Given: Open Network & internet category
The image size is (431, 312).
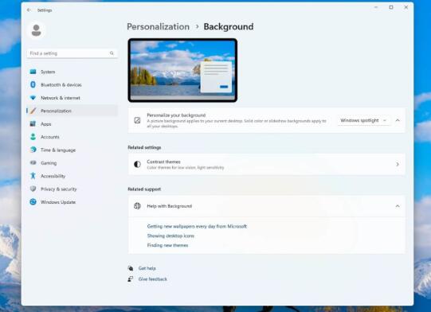Looking at the screenshot, I should 72,98.
